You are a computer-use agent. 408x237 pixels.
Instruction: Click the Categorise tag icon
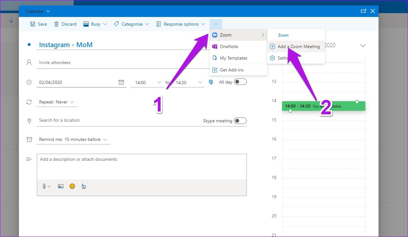pos(116,24)
